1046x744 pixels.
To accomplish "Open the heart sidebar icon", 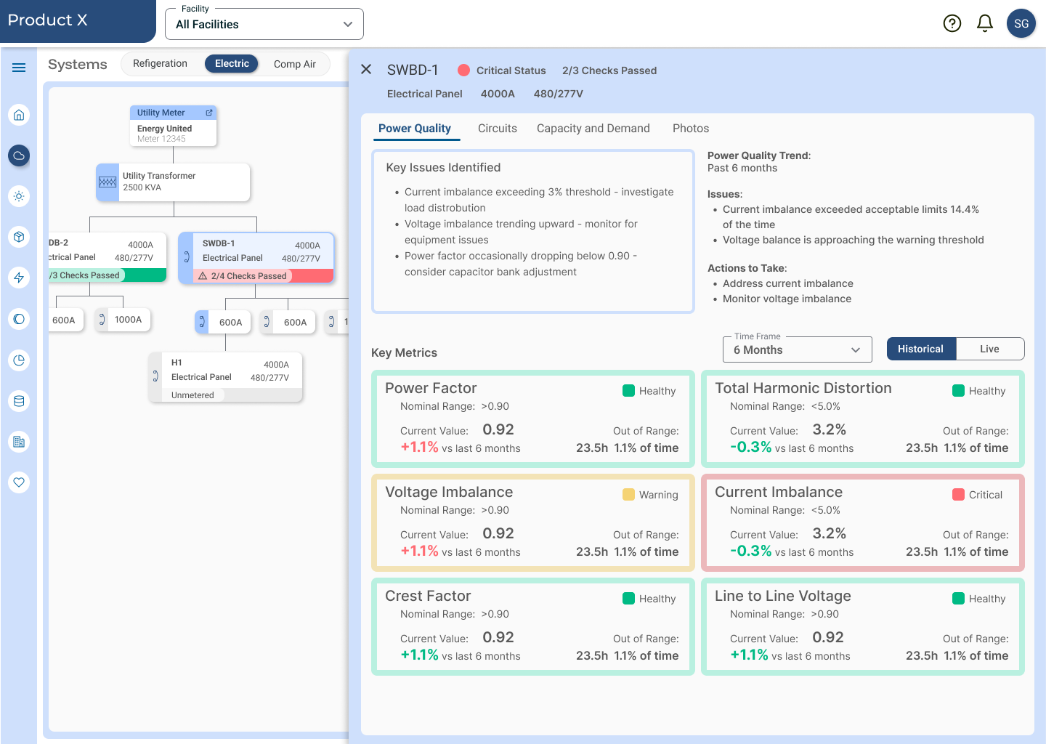I will point(19,482).
